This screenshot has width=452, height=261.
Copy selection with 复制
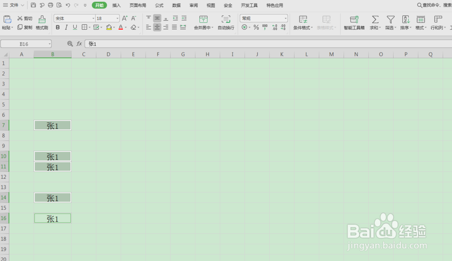[24, 28]
